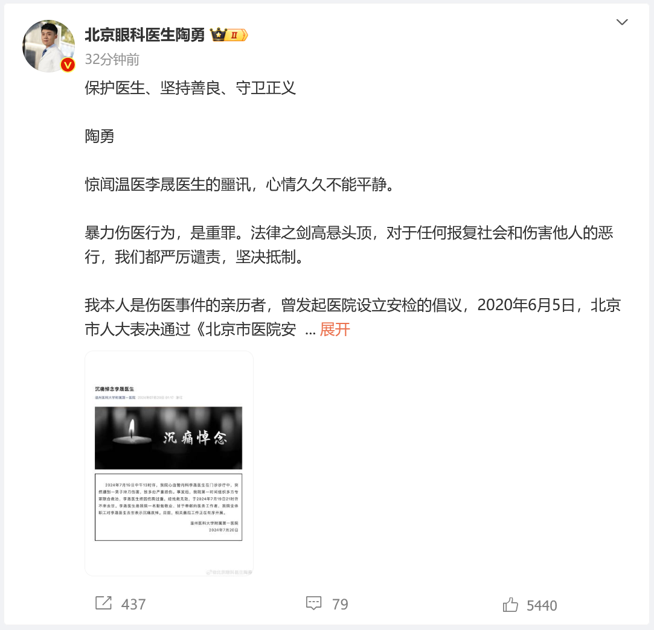This screenshot has width=654, height=630.
Task: Click the level II badge beside crown
Action: (x=237, y=36)
